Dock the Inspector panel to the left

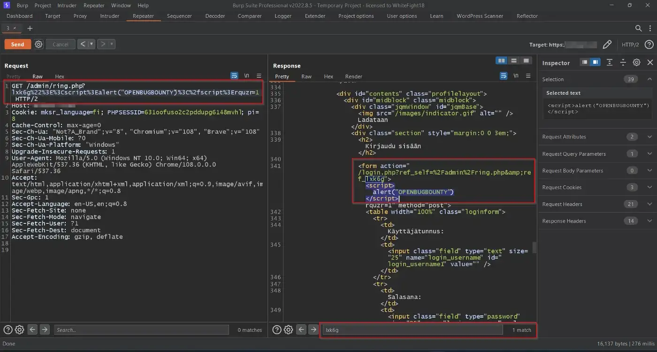tap(585, 62)
